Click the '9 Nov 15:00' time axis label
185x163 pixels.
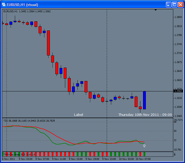tap(76, 159)
